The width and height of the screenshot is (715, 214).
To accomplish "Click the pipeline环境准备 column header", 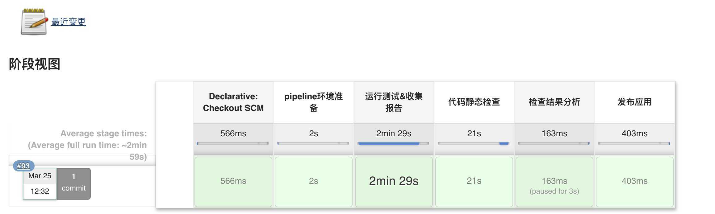I will 314,102.
